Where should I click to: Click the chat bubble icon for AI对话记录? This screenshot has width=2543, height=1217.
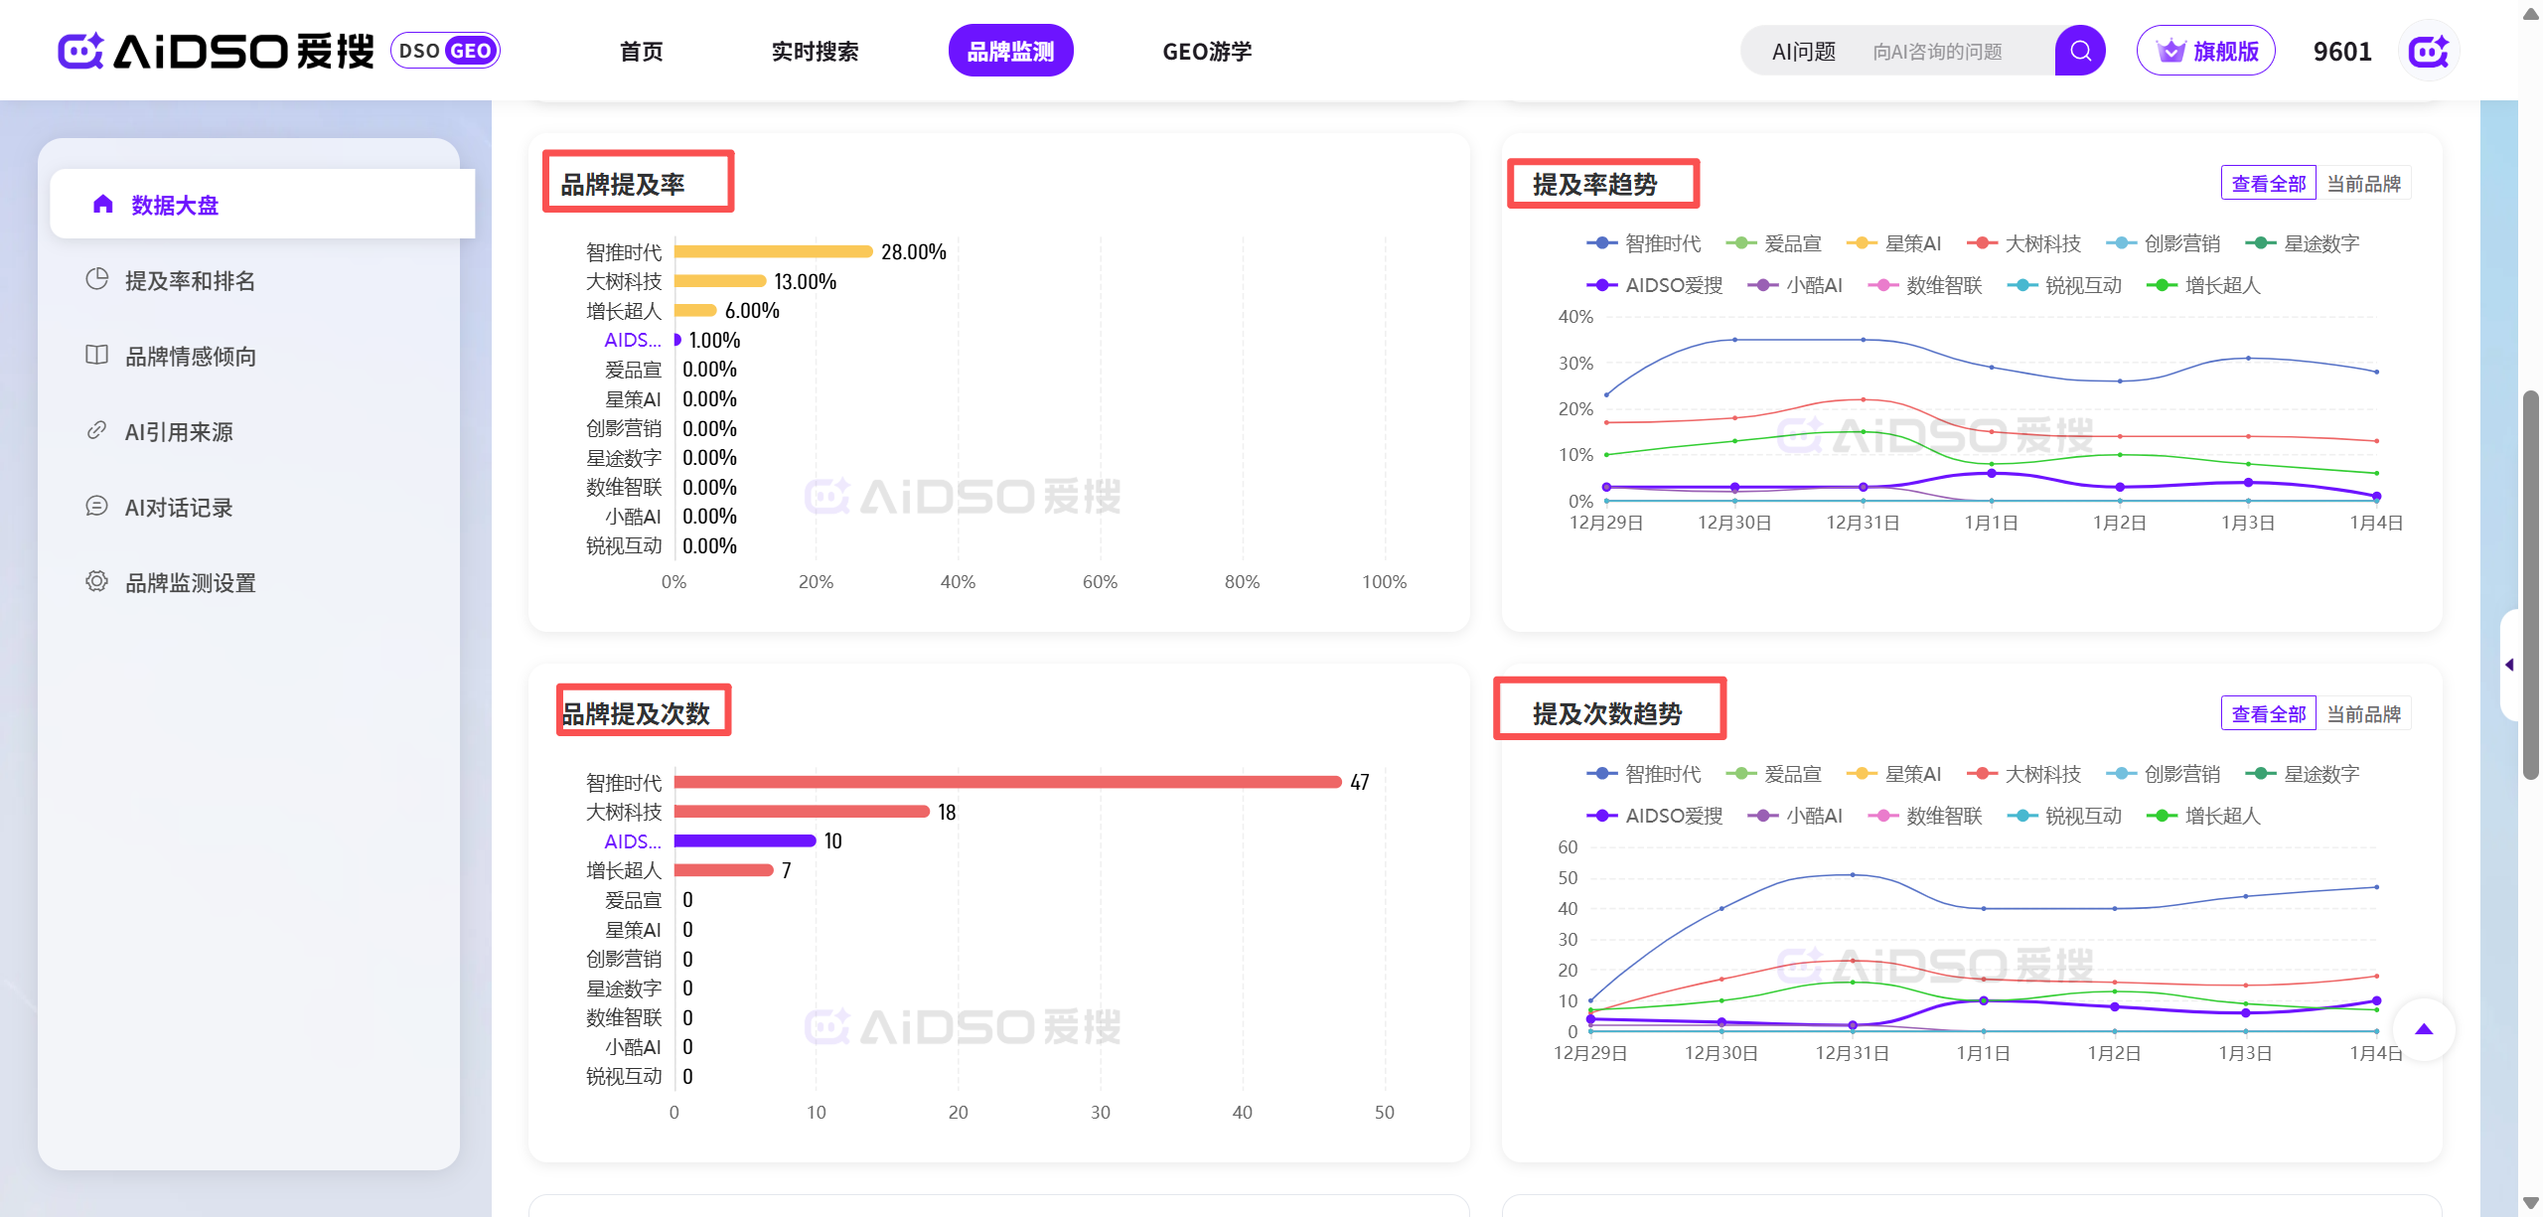(96, 506)
